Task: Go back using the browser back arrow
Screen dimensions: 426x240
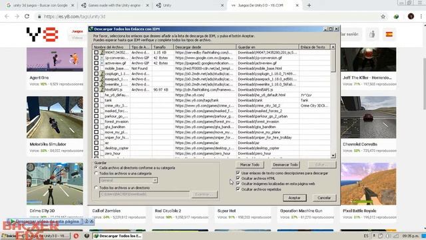Action: point(7,17)
